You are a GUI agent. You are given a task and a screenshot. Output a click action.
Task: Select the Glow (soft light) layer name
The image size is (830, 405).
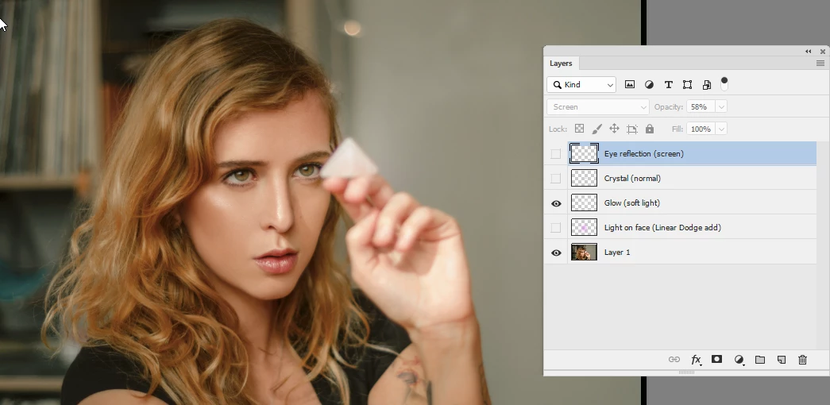(x=631, y=202)
